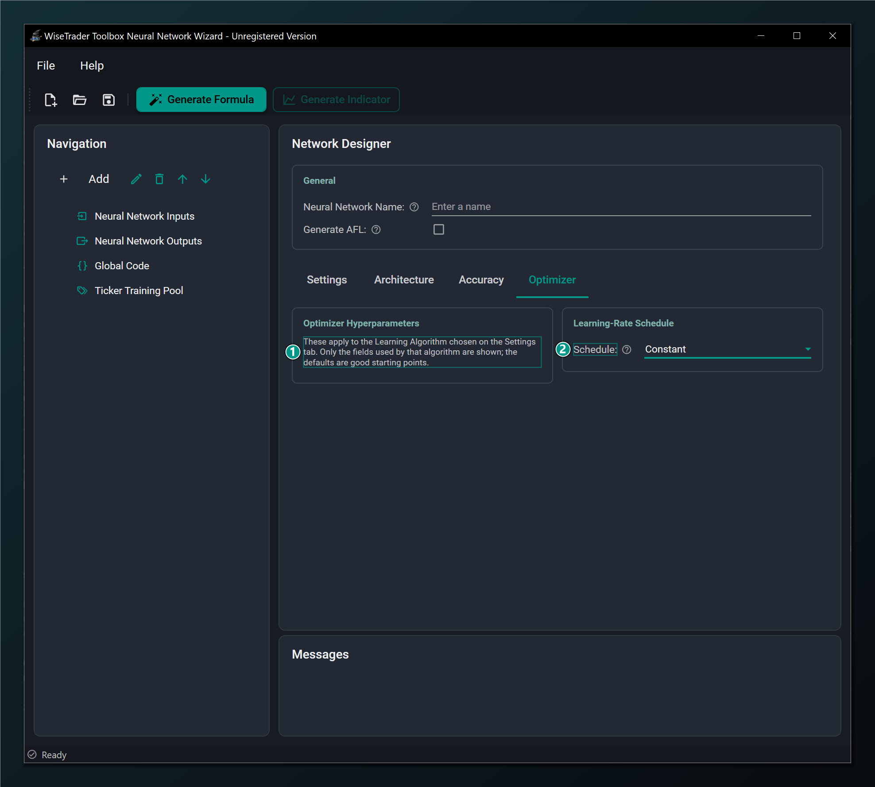Click the Neural Network Inputs icon
Screen dimensions: 875x787
(x=82, y=216)
